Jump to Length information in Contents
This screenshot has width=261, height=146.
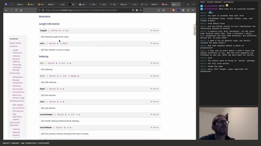pyautogui.click(x=17, y=52)
